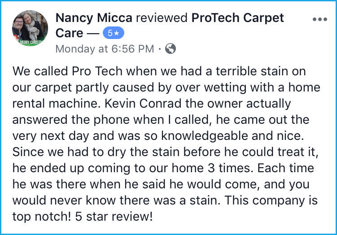The width and height of the screenshot is (337, 235).
Task: Open Nancy Micca's circular profile picture
Action: coord(30,28)
